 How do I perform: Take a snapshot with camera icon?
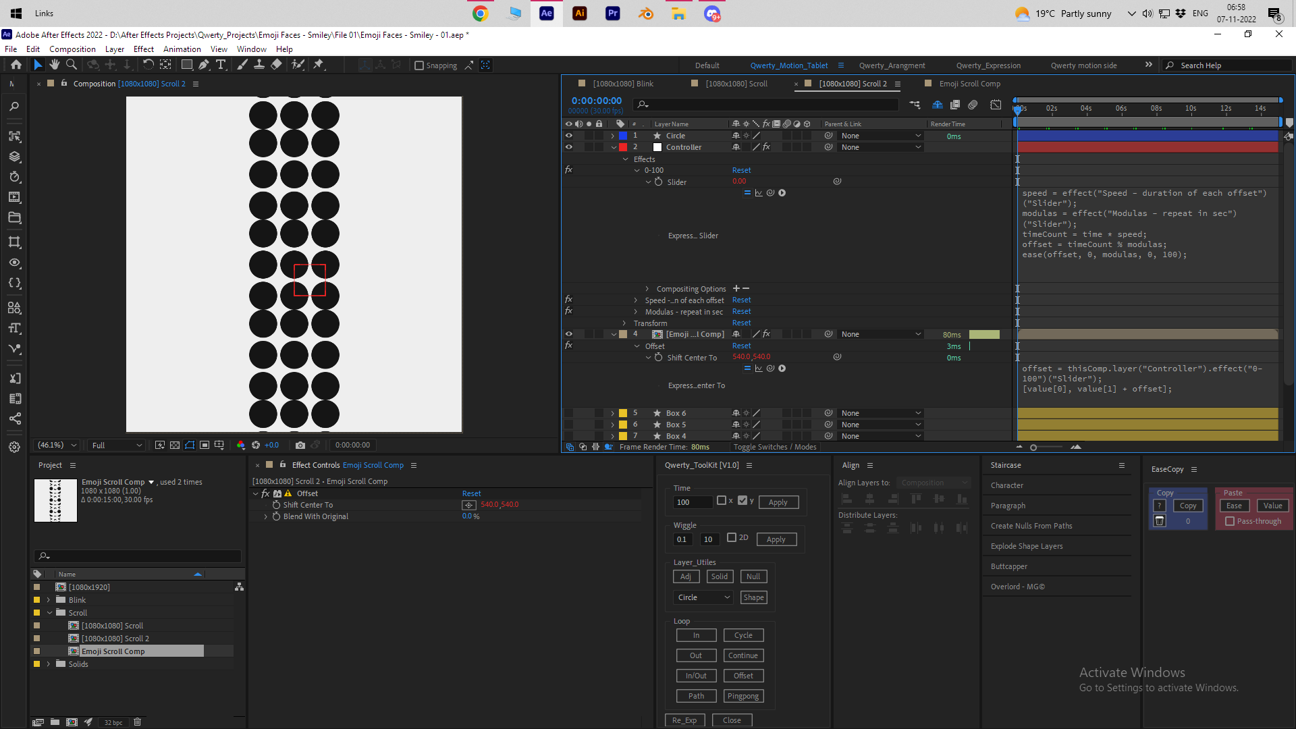click(300, 445)
